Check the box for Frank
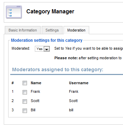 pyautogui.click(x=25, y=92)
